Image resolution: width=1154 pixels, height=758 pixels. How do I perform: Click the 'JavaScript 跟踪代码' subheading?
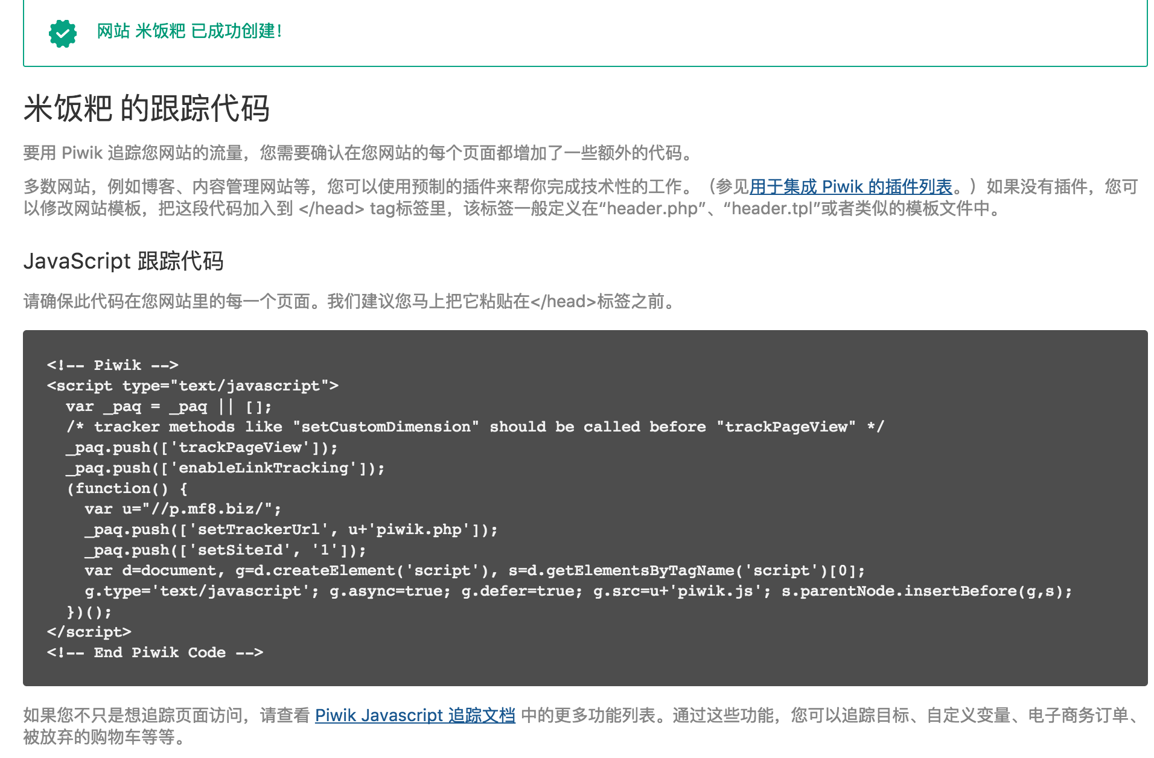124,261
